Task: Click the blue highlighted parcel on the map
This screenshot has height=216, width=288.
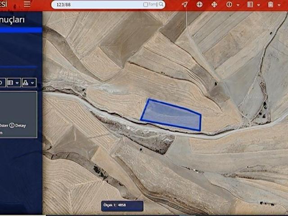Action: (171, 116)
